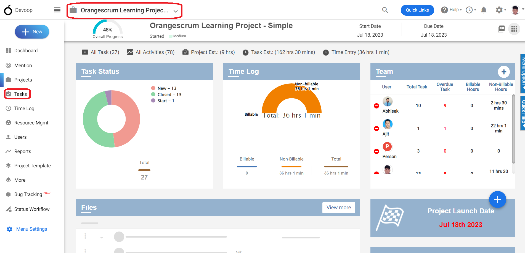This screenshot has height=253, width=525.
Task: Remove Person from team with minus icon
Action: [376, 151]
